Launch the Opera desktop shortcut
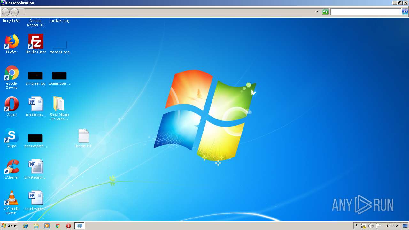 coord(12,107)
